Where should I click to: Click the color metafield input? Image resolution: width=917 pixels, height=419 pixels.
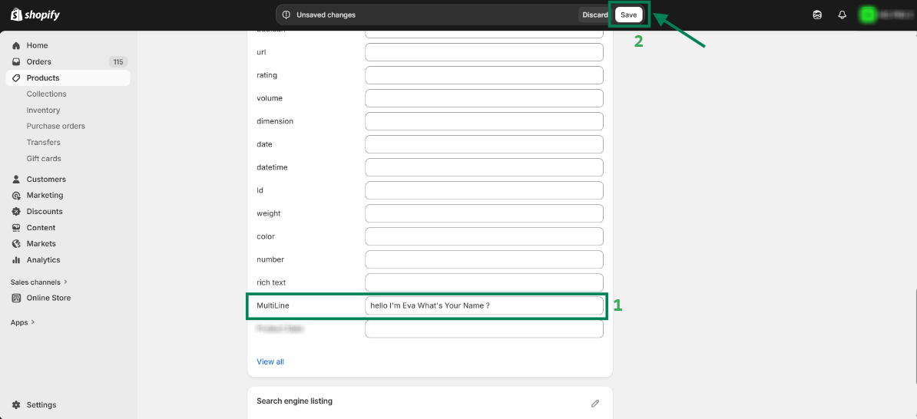484,236
